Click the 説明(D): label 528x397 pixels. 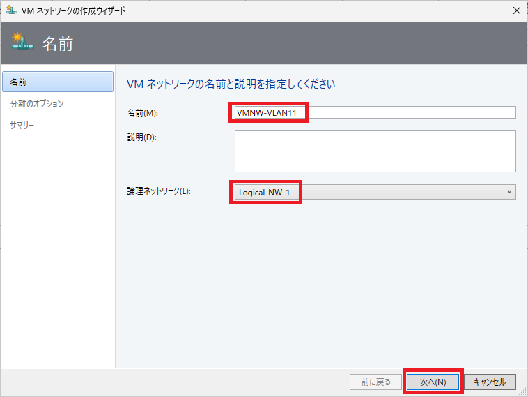point(142,137)
